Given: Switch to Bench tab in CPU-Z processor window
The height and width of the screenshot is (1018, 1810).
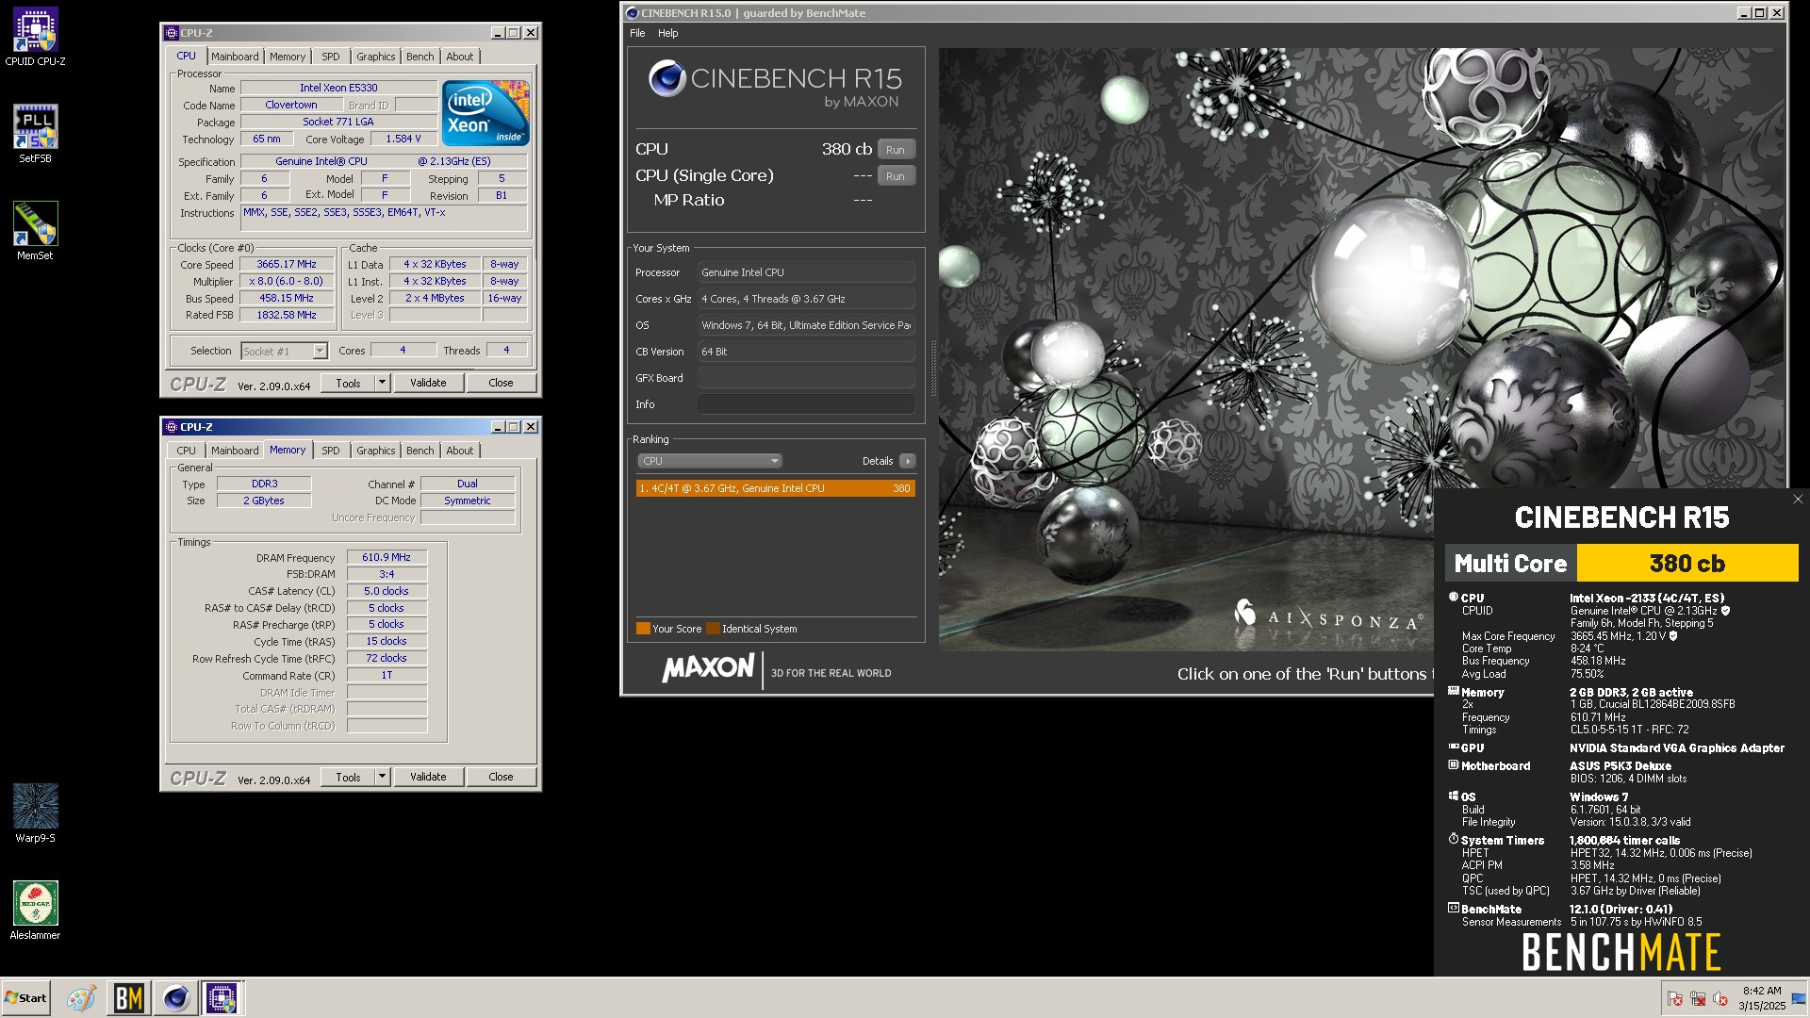Looking at the screenshot, I should (420, 57).
